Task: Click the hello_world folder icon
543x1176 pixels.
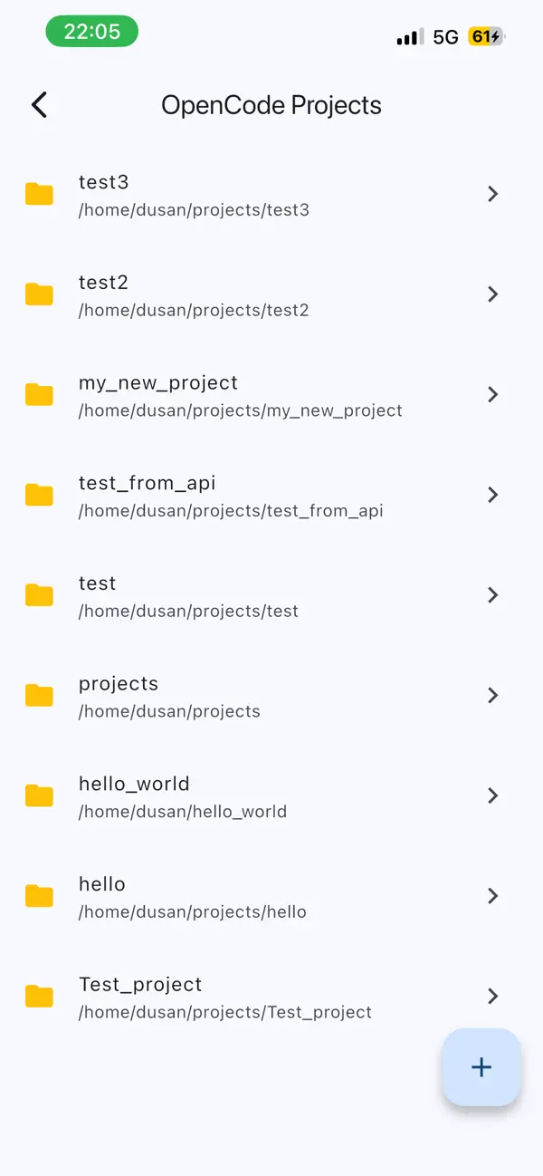Action: [39, 795]
